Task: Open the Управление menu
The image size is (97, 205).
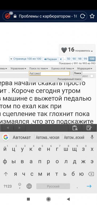Action: tap(18, 69)
